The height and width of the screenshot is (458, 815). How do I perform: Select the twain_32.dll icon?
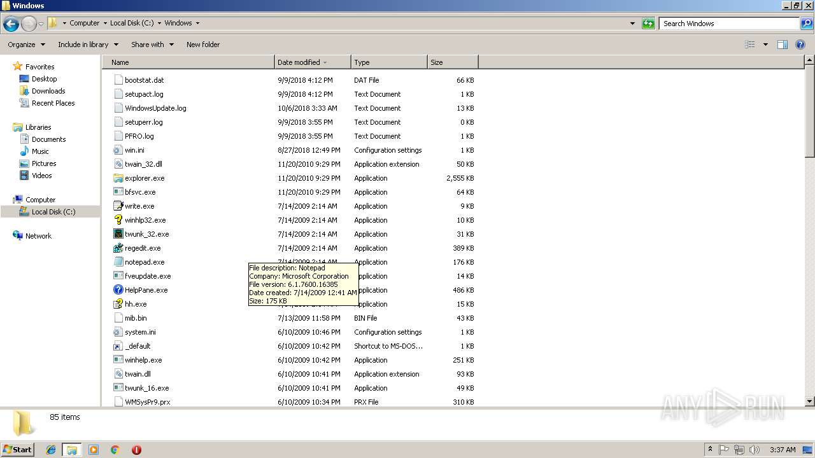[x=118, y=164]
